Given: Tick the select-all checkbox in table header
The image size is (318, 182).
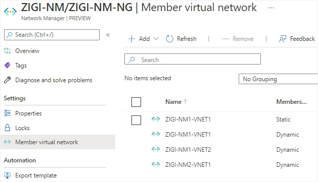Looking at the screenshot, I should (136, 102).
